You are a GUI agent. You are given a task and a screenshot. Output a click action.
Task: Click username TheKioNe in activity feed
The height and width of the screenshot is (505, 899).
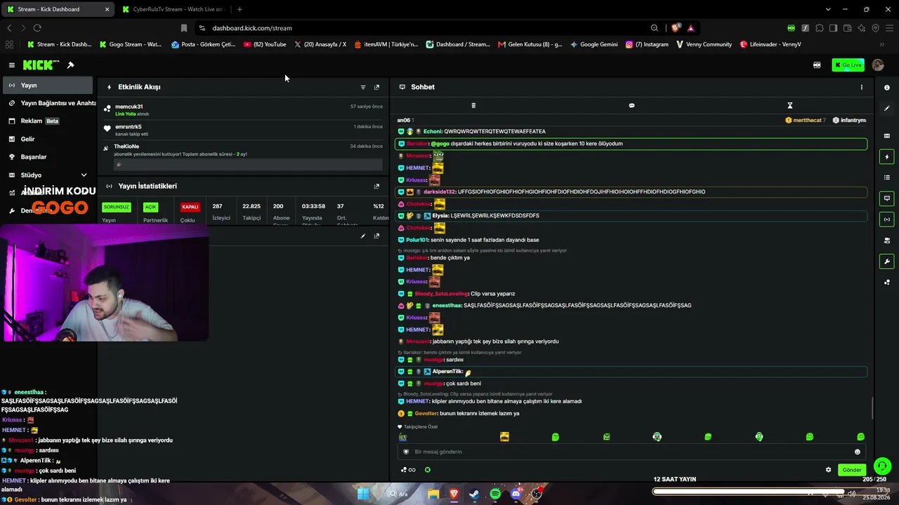click(126, 147)
